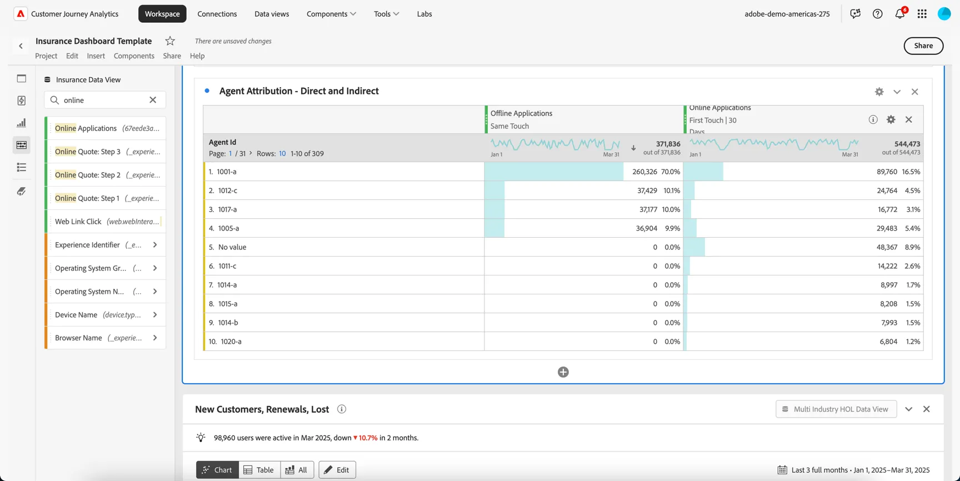This screenshot has height=481, width=960.
Task: Open Online Applications column settings gear
Action: [891, 119]
